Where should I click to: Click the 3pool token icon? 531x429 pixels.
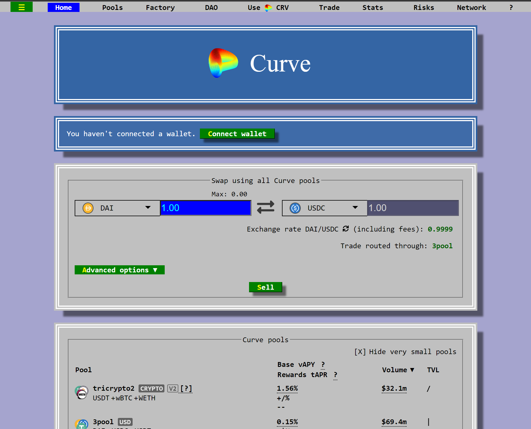(x=81, y=424)
